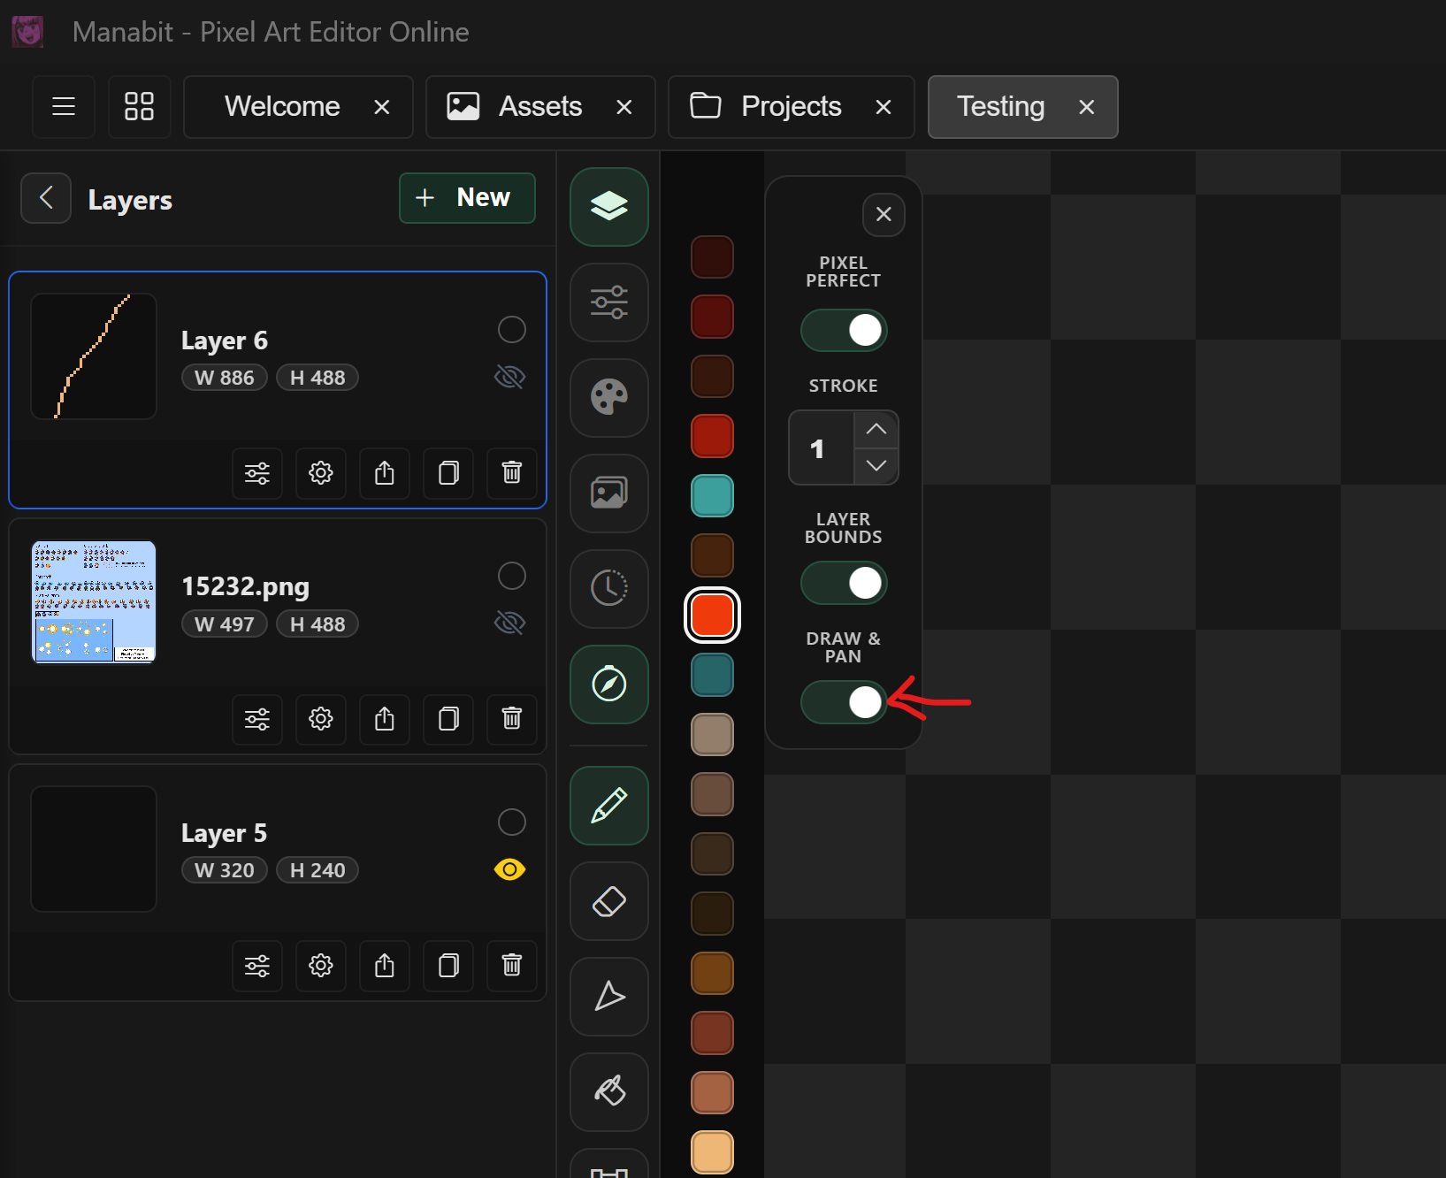Viewport: 1446px width, 1178px height.
Task: Increase stroke size with up chevron
Action: (x=876, y=429)
